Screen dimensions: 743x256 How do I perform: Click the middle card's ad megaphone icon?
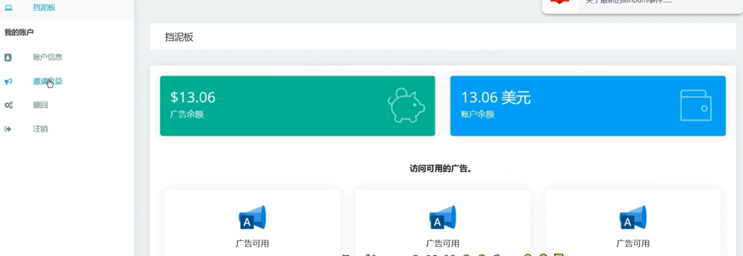[442, 217]
